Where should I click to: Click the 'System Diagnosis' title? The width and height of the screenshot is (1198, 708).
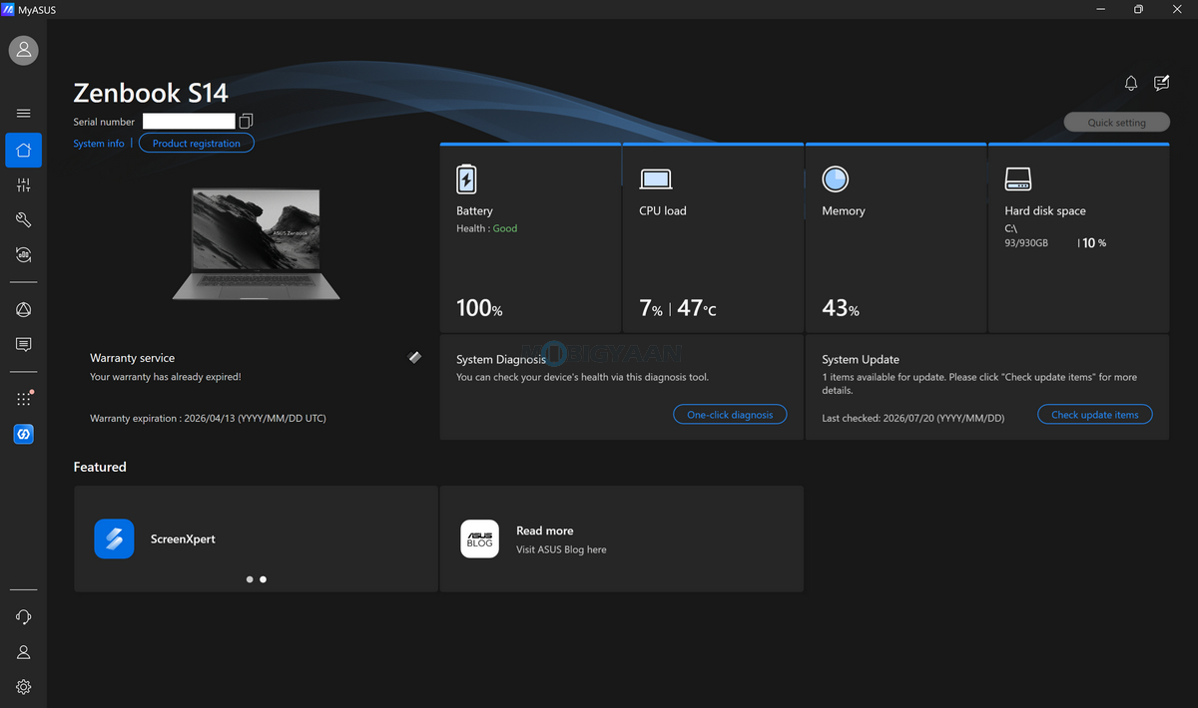coord(501,359)
